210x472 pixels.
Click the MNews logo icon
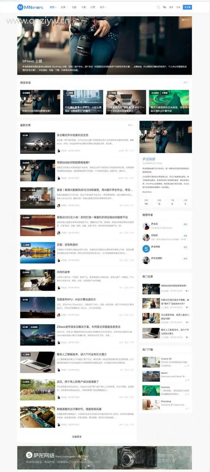(20, 7)
